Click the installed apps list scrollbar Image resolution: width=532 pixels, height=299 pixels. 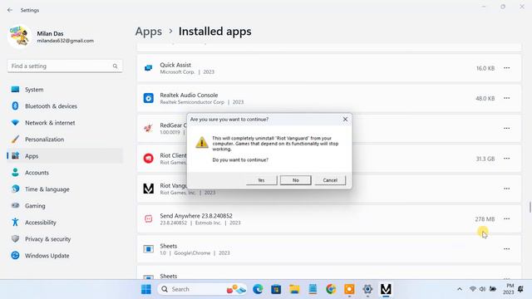pos(530,207)
